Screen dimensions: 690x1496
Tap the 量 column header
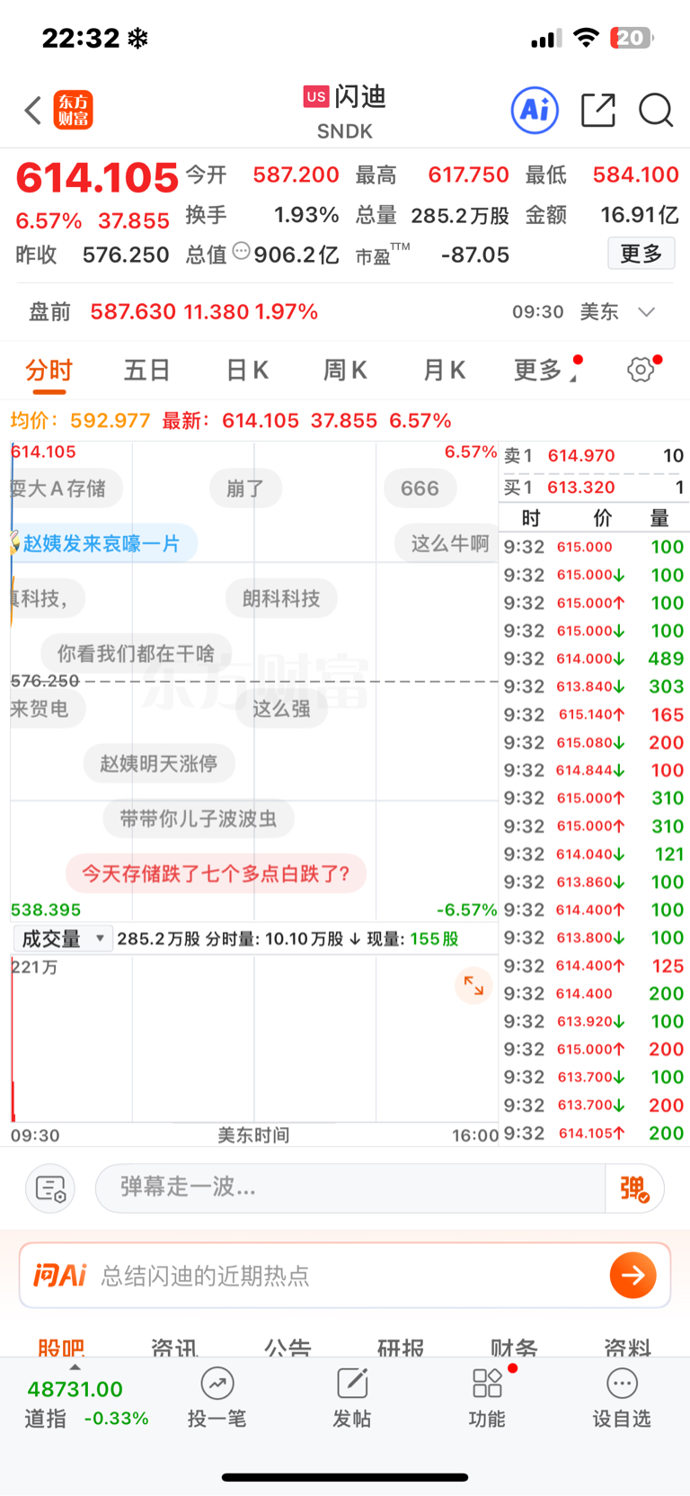(x=659, y=518)
